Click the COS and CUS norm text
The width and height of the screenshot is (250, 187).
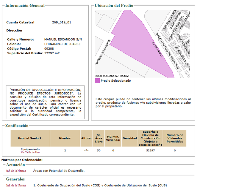[x=100, y=186]
